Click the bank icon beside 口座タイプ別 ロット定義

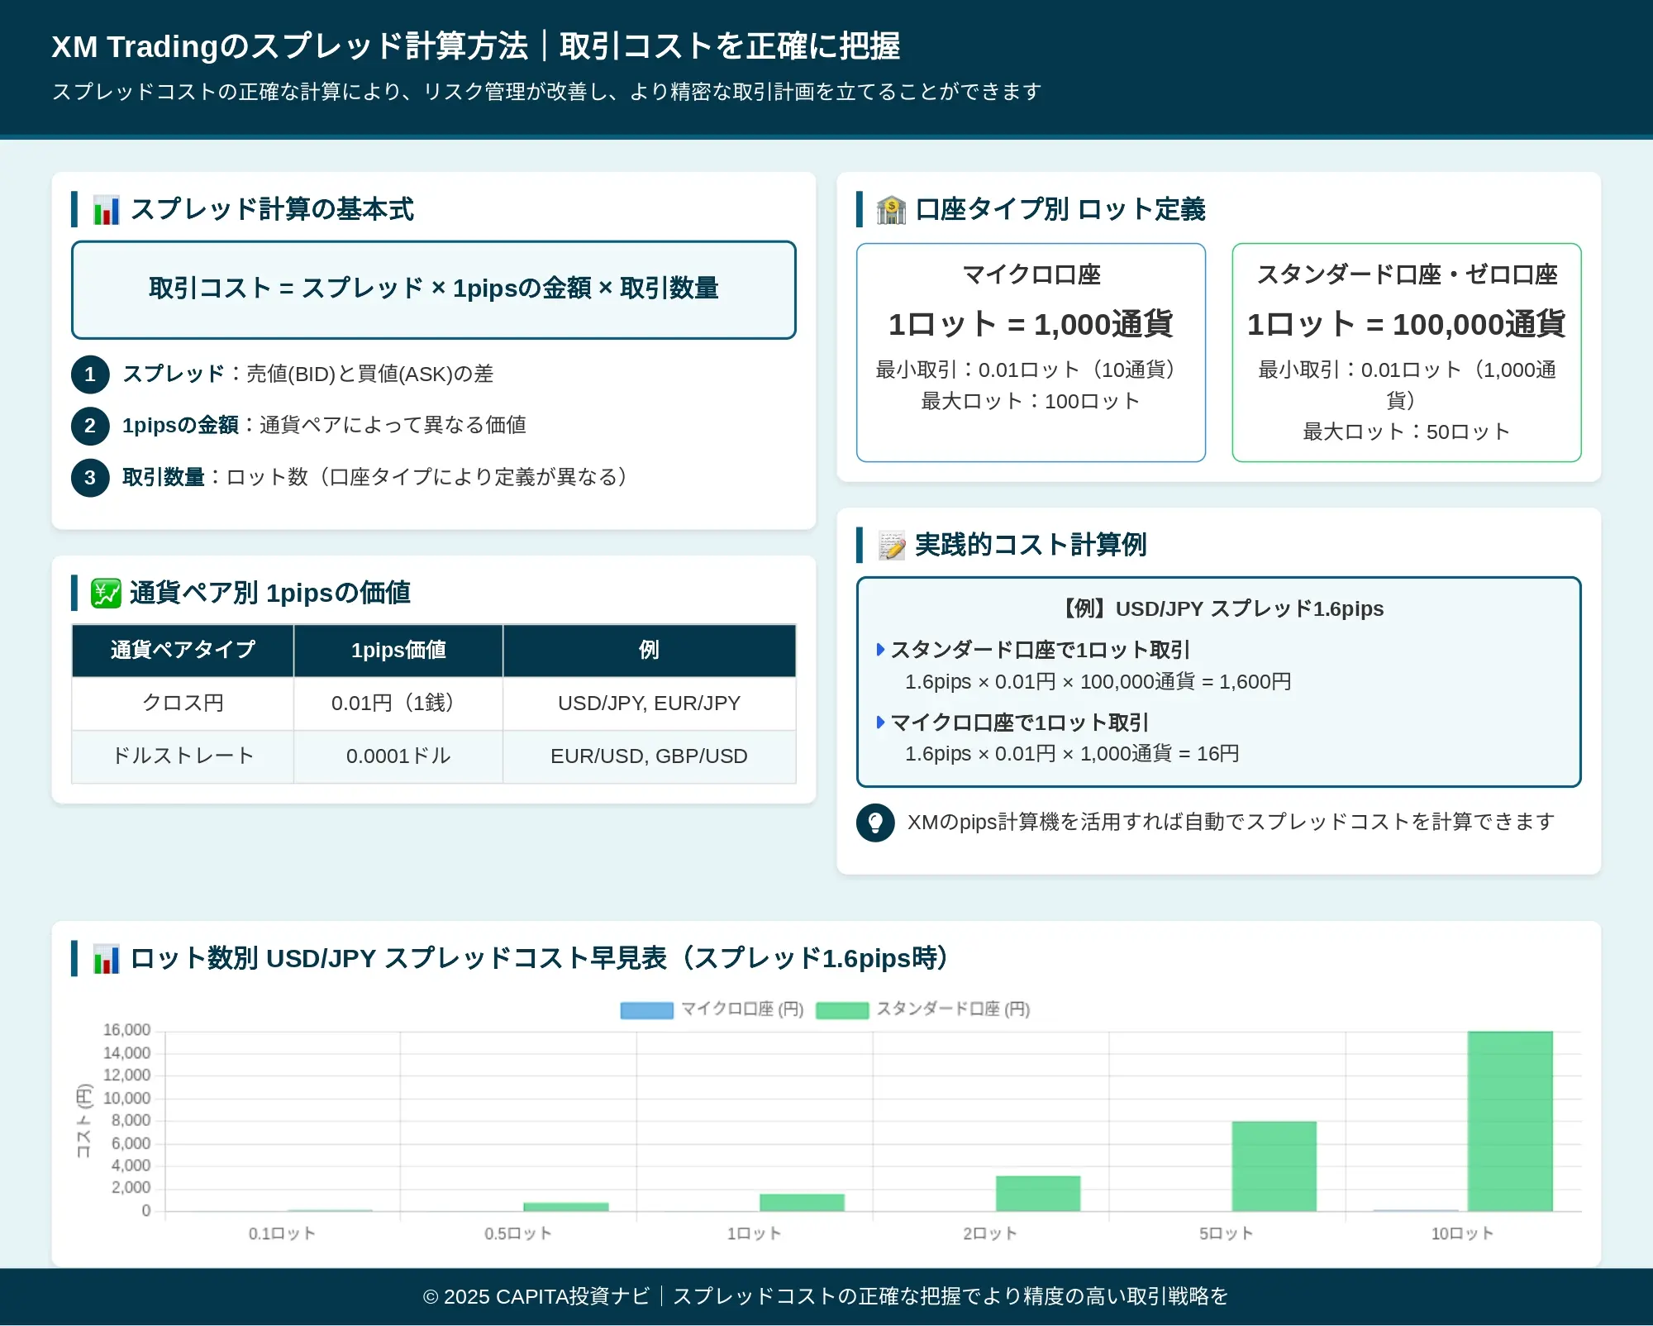(891, 210)
